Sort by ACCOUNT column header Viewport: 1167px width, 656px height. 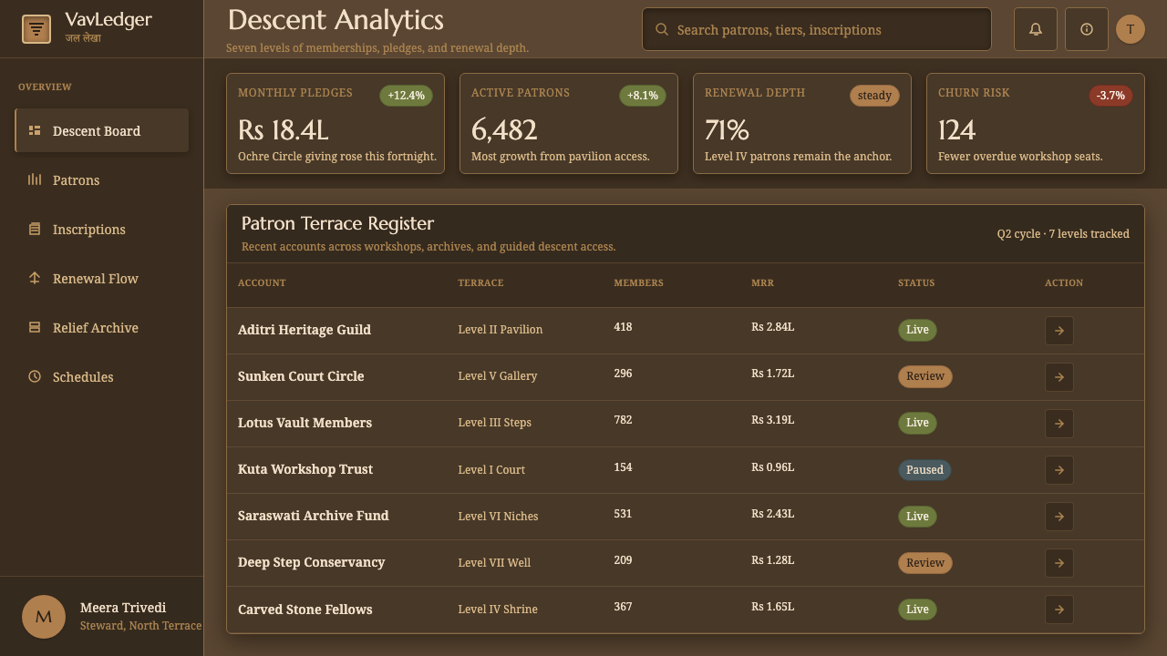coord(262,282)
